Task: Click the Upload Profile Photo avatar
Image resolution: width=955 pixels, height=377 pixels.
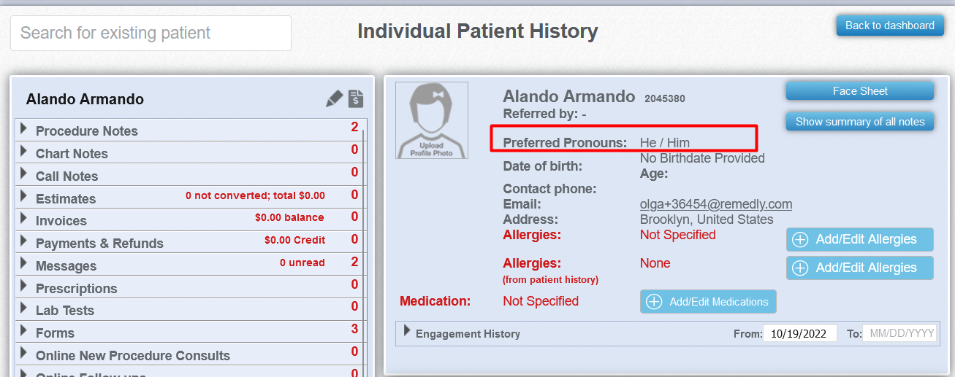Action: click(x=432, y=120)
